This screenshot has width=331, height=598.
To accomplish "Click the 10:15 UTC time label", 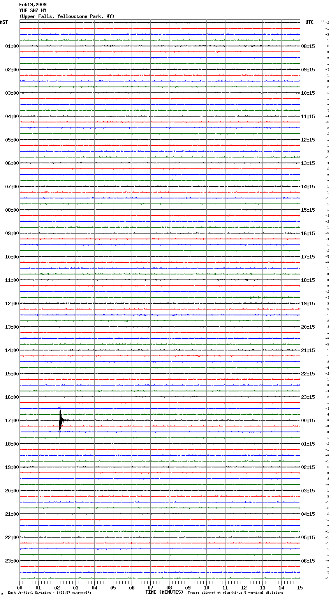I will point(308,93).
